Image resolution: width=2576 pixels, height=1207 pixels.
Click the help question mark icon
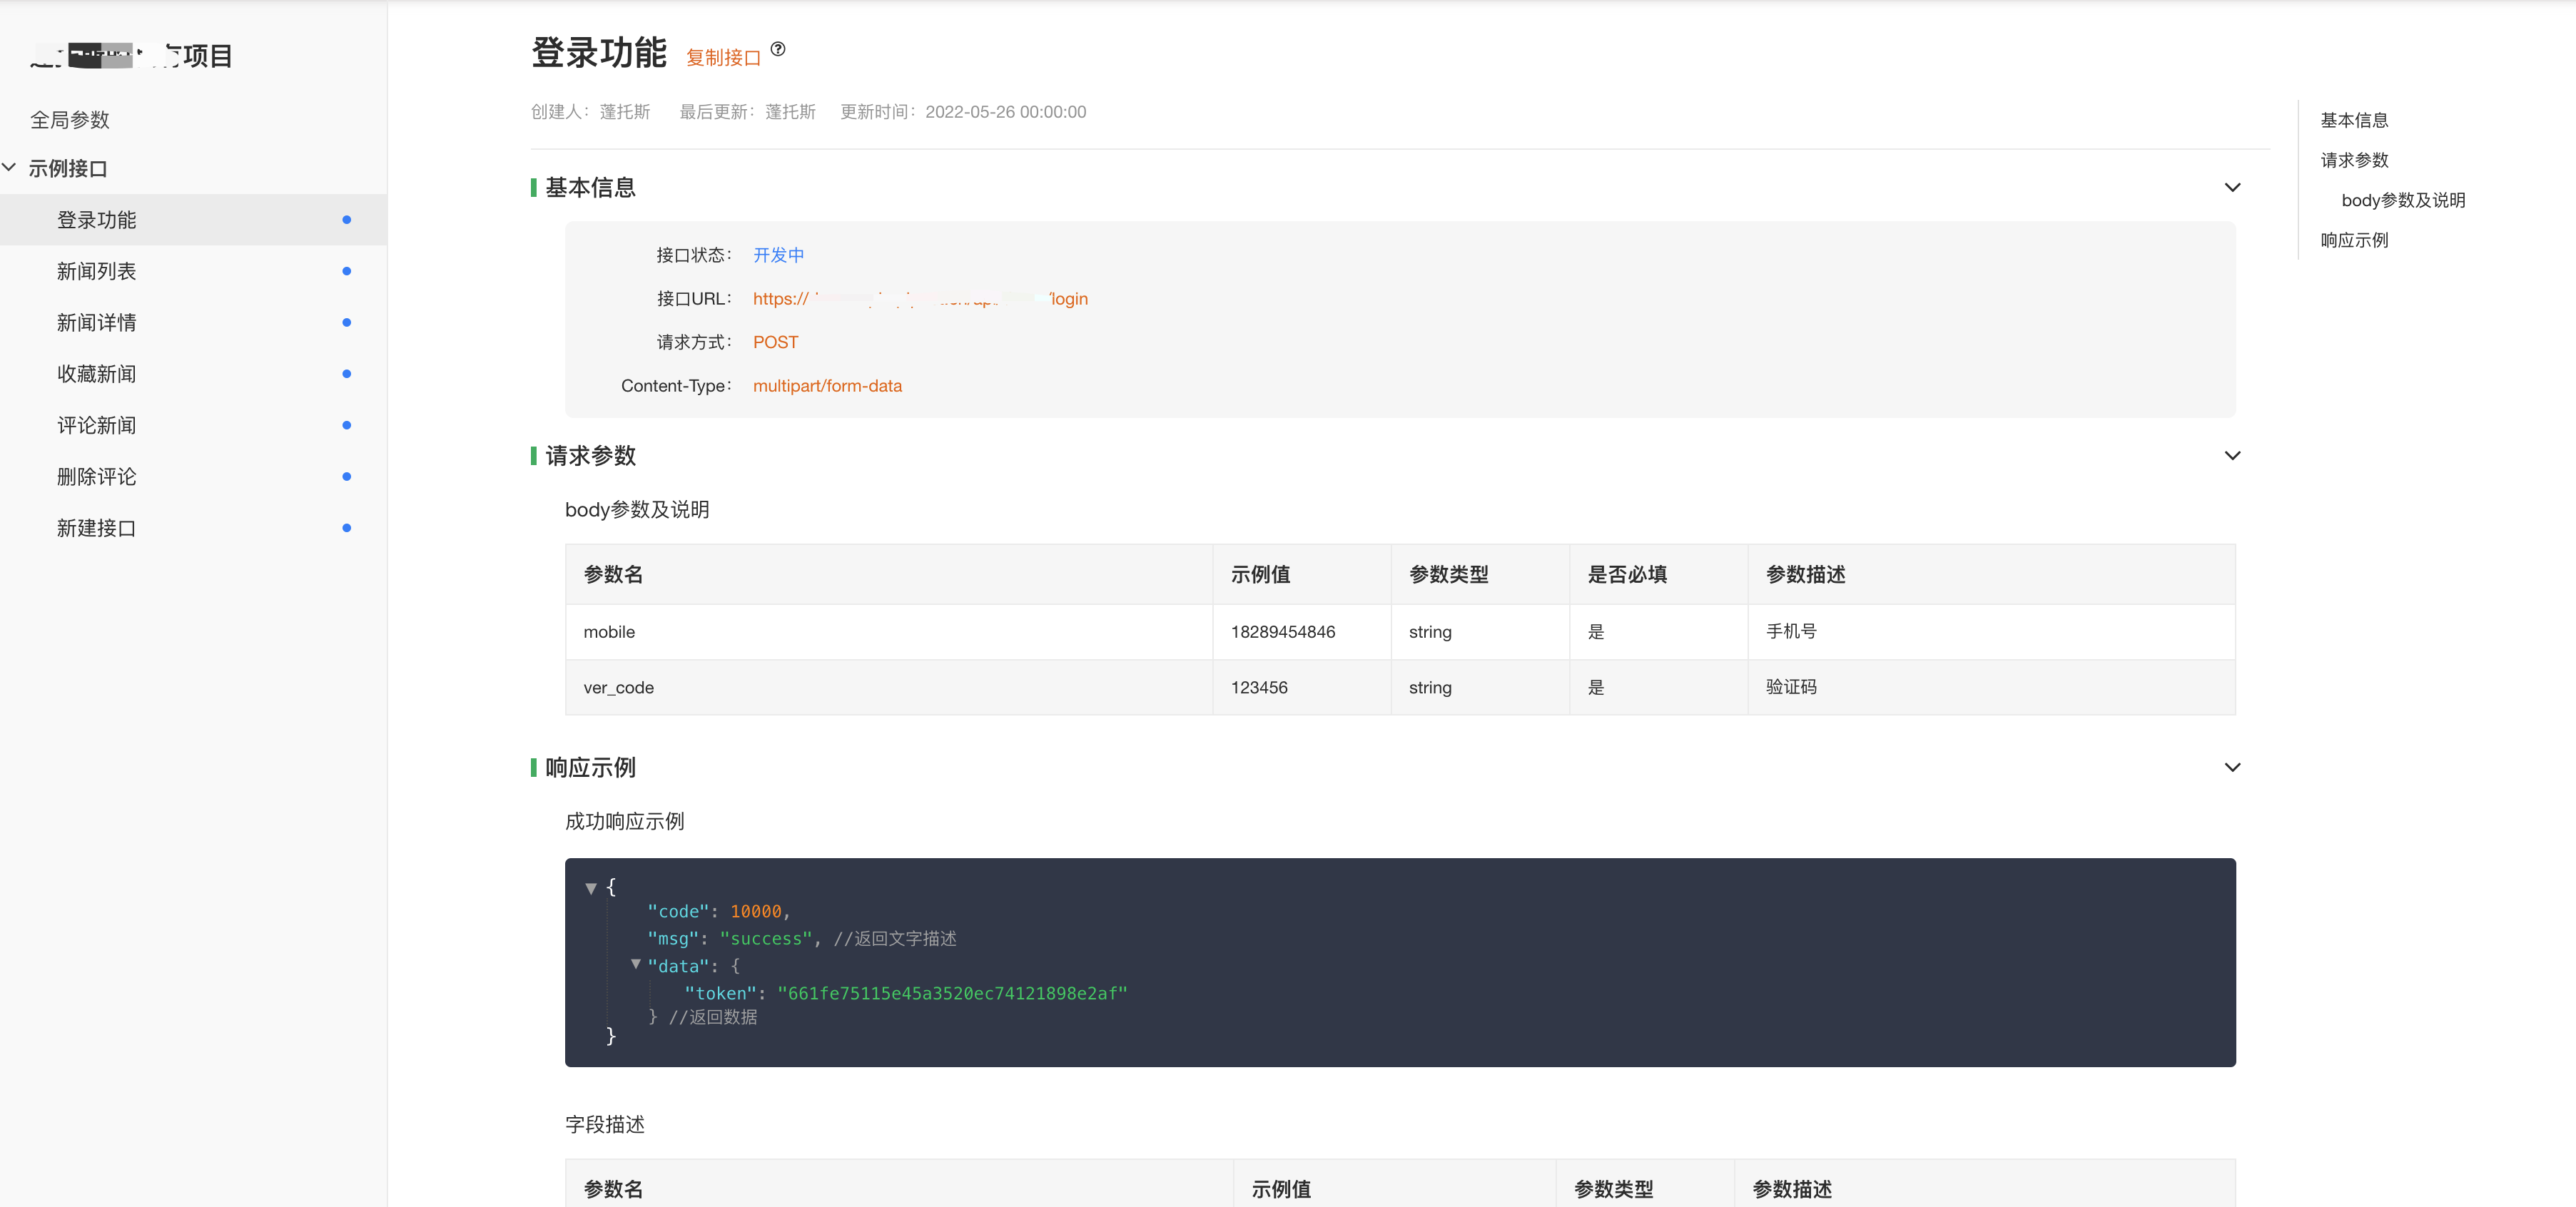pyautogui.click(x=778, y=49)
